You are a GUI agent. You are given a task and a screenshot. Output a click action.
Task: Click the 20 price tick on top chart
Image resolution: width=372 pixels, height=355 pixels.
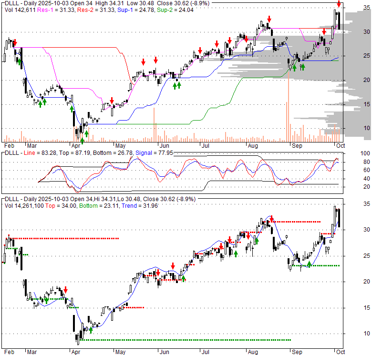[x=367, y=80]
